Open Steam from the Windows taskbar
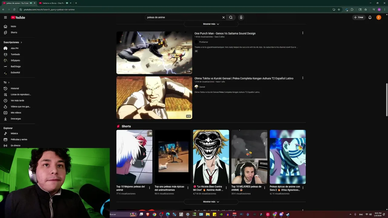 click(x=288, y=214)
